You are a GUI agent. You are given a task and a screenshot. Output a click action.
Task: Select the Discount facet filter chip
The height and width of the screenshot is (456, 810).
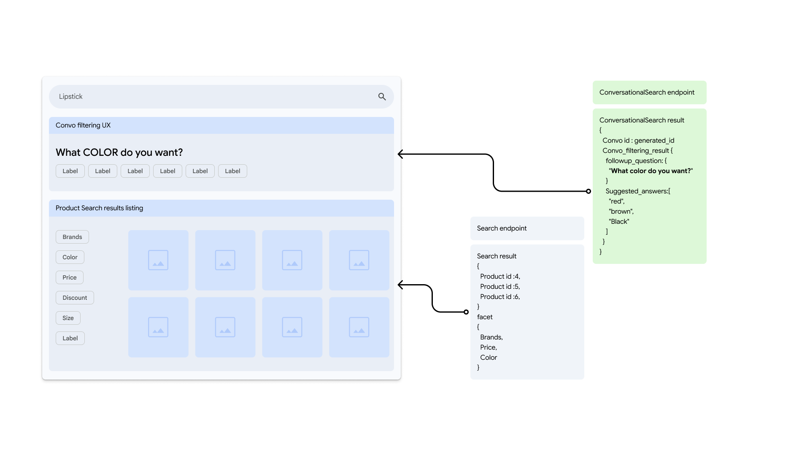[x=75, y=298]
